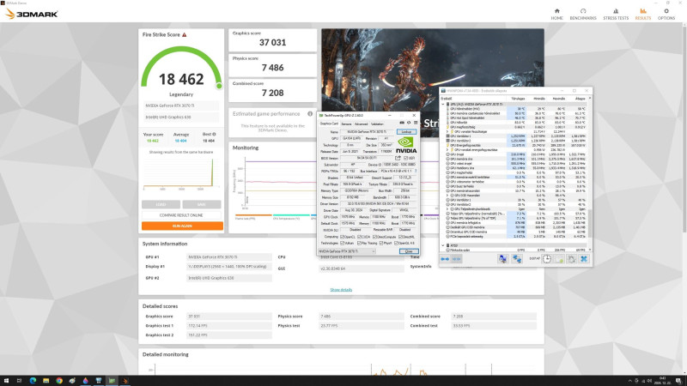Click Lookup button in GPU-Z
Image resolution: width=687 pixels, height=386 pixels.
click(406, 132)
